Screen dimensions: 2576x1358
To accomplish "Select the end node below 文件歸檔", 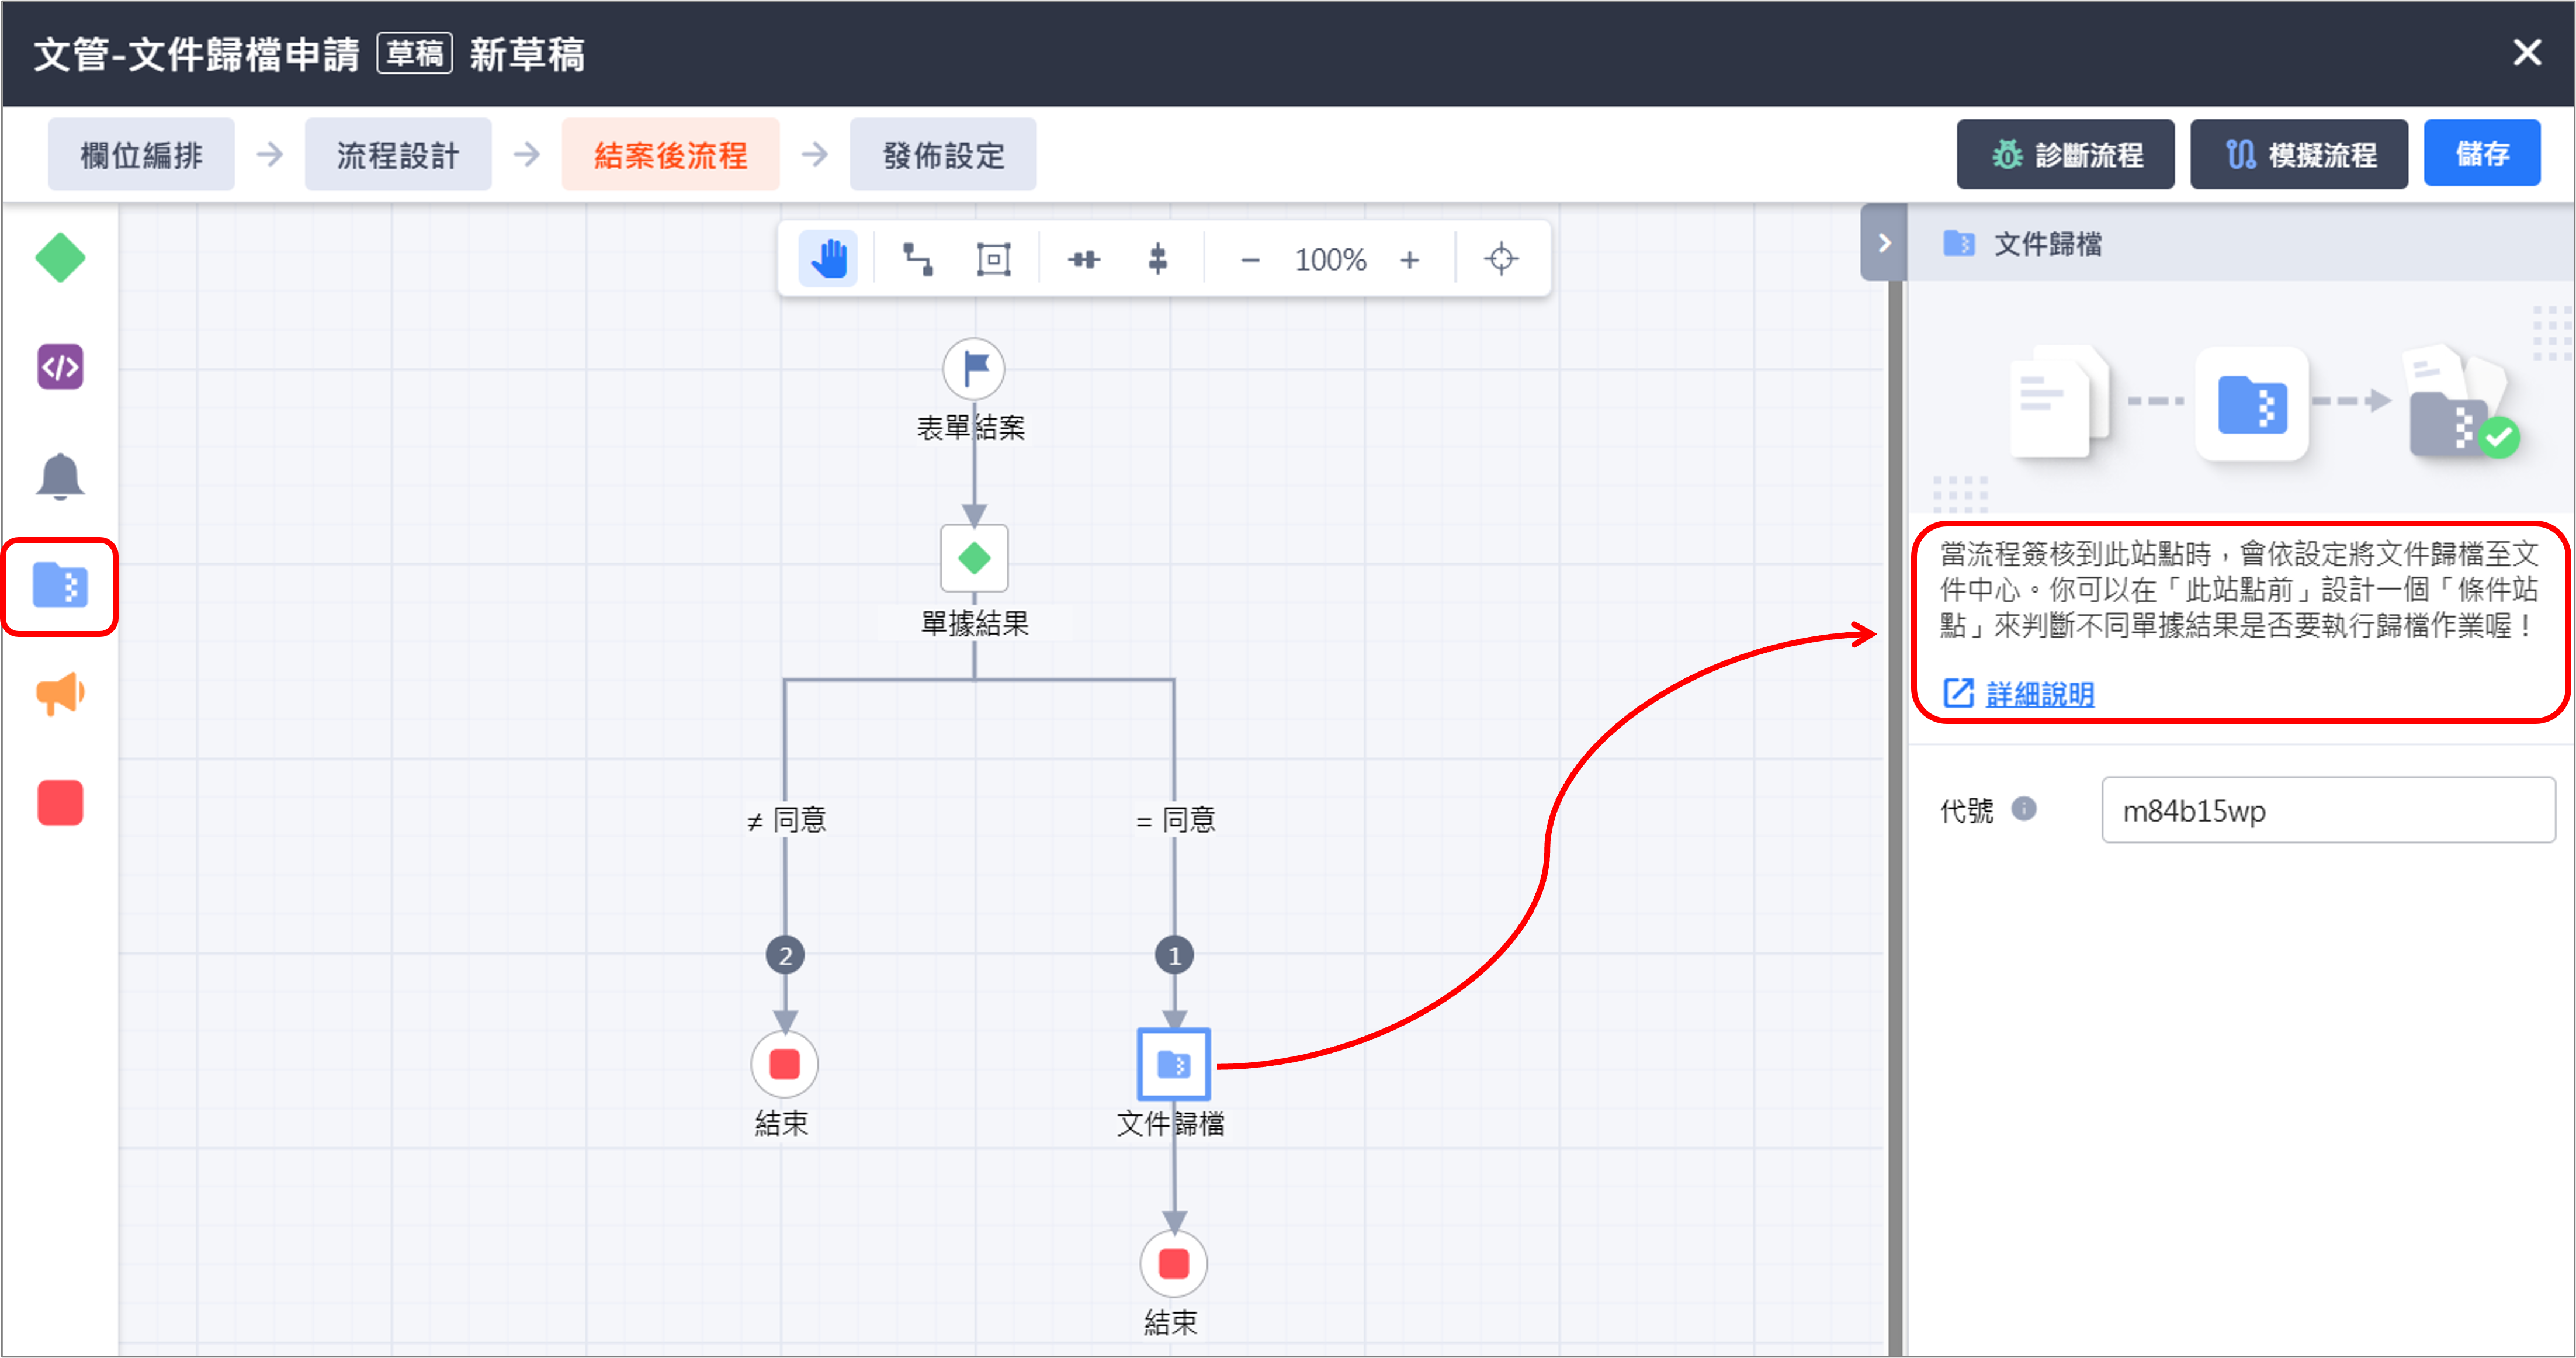I will [1174, 1264].
